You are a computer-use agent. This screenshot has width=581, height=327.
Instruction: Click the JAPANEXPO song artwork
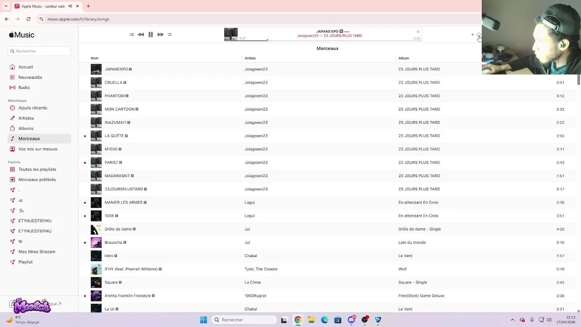pyautogui.click(x=96, y=69)
